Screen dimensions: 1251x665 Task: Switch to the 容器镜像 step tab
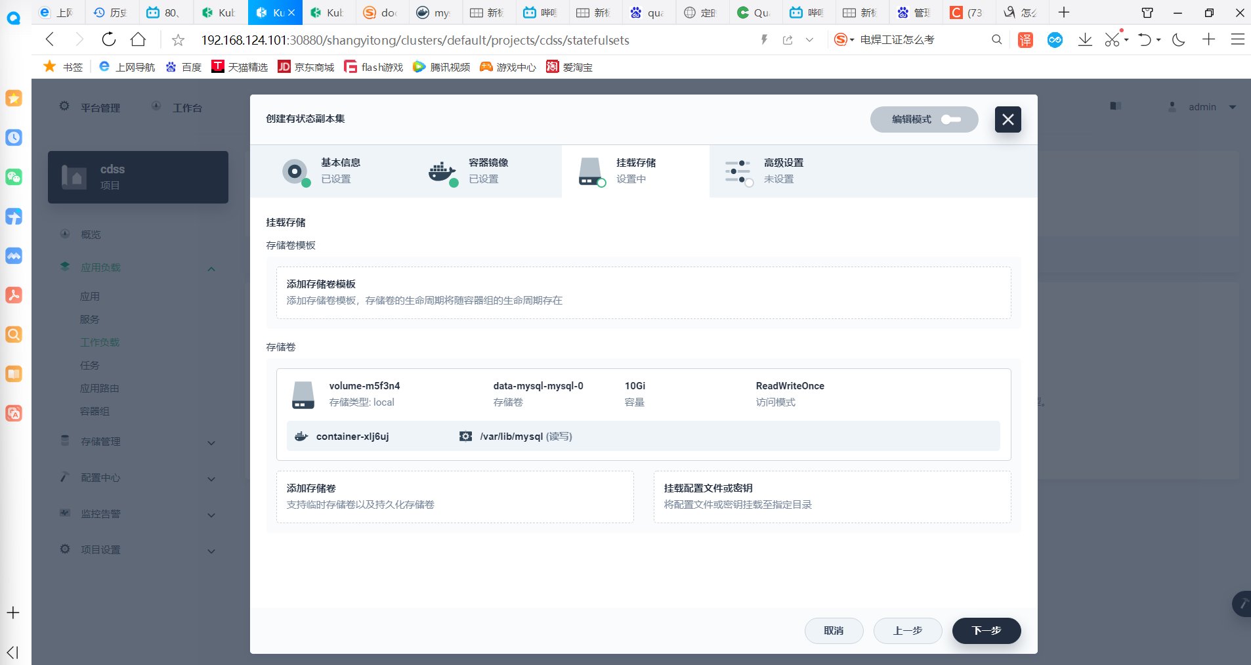point(488,171)
